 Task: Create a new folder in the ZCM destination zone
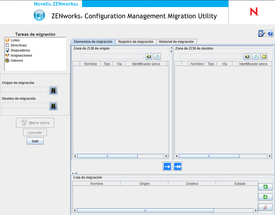coord(264,56)
